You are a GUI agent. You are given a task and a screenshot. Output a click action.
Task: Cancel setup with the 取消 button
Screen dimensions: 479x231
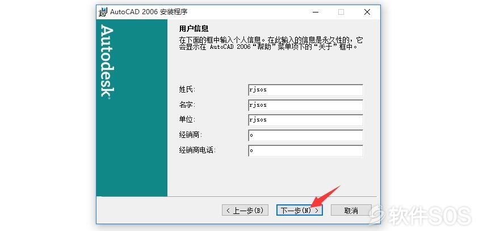coord(351,210)
